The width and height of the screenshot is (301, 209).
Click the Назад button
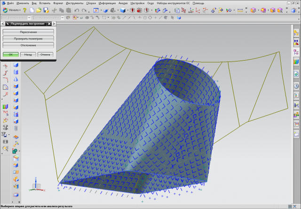28,54
